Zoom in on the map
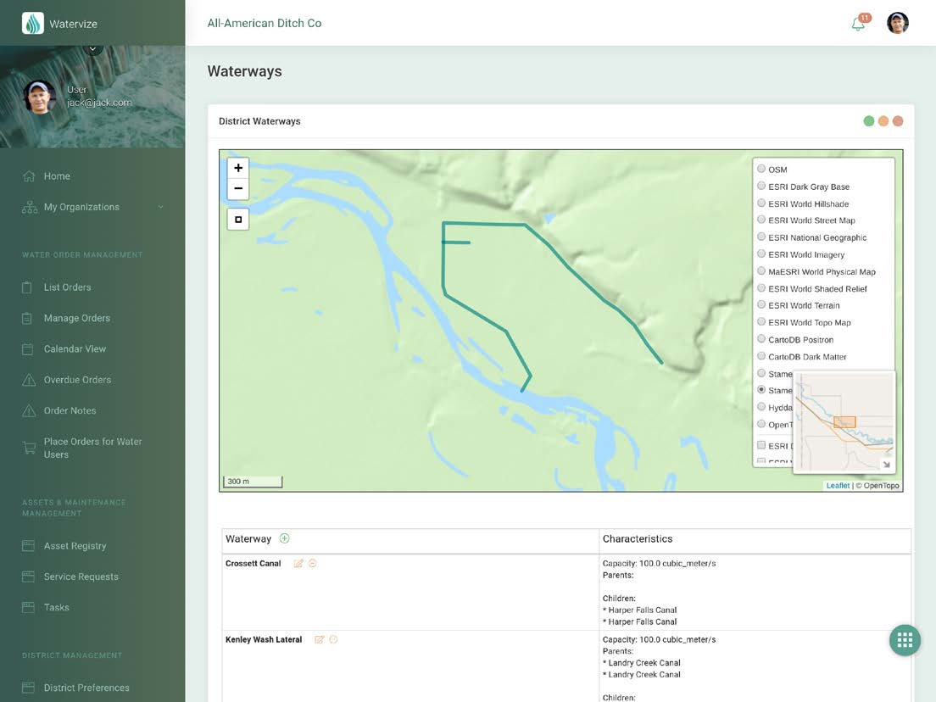Viewport: 936px width, 702px height. pos(237,168)
